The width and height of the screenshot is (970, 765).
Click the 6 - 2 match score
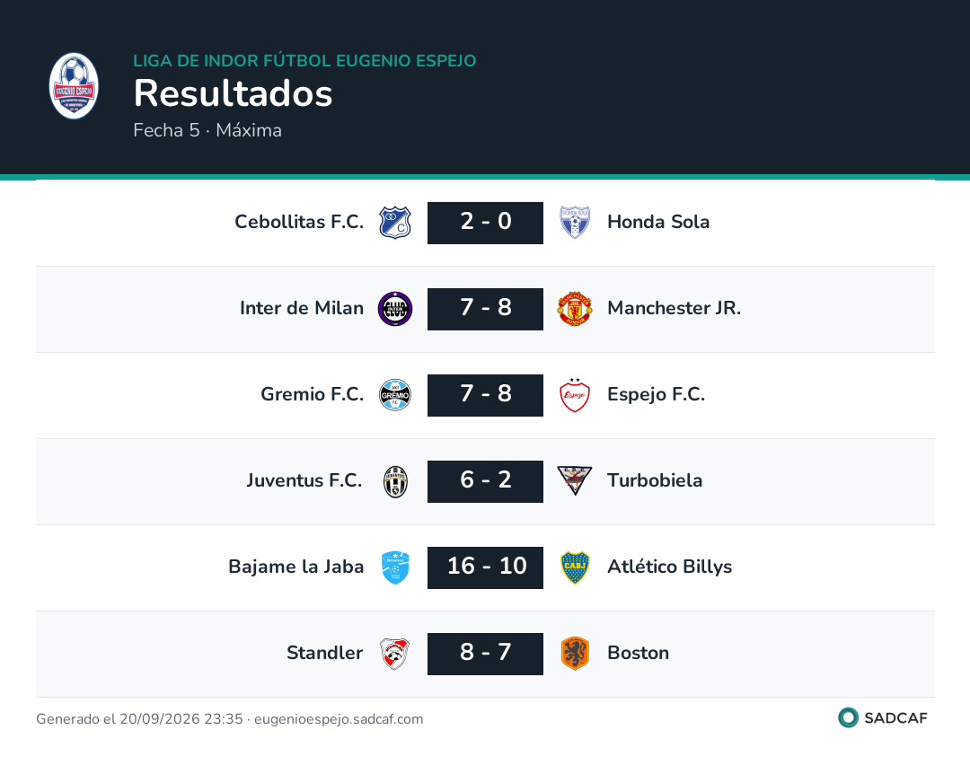point(486,481)
